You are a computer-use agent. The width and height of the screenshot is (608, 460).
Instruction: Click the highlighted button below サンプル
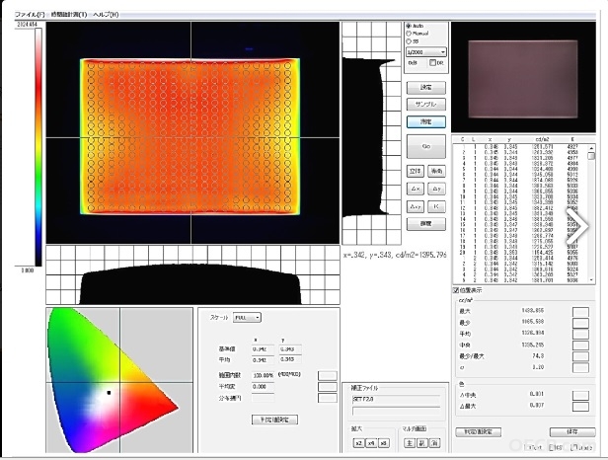click(x=425, y=121)
